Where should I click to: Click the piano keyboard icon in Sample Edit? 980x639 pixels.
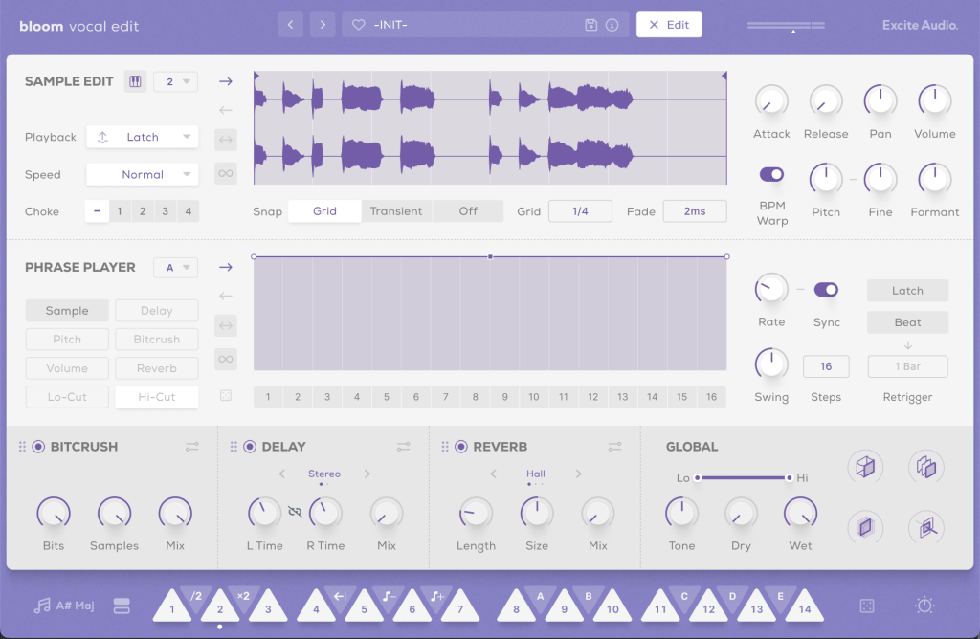[x=135, y=82]
